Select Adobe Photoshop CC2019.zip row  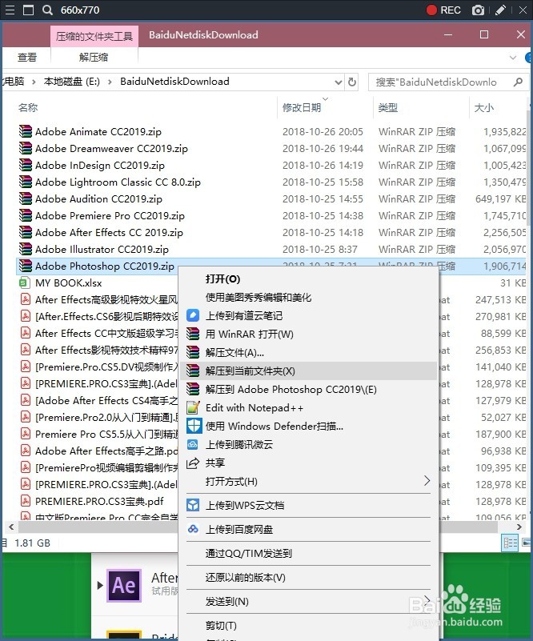271,266
